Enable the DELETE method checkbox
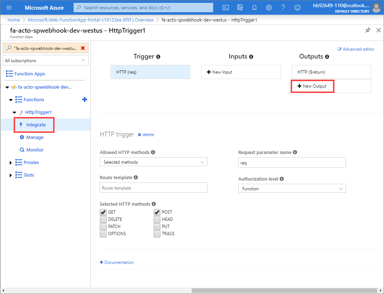The width and height of the screenshot is (384, 294). point(103,219)
